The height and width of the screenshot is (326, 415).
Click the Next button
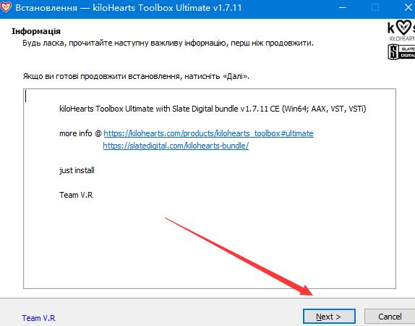point(329,317)
